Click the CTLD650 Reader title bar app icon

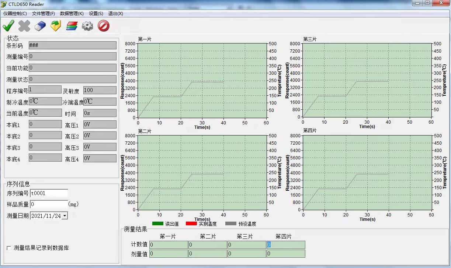4,4
